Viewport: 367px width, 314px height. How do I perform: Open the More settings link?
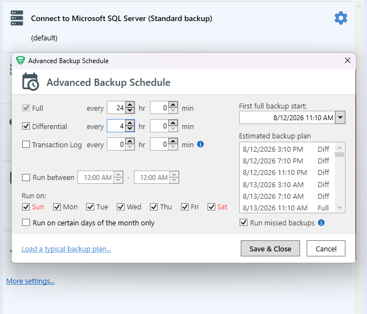pos(30,281)
